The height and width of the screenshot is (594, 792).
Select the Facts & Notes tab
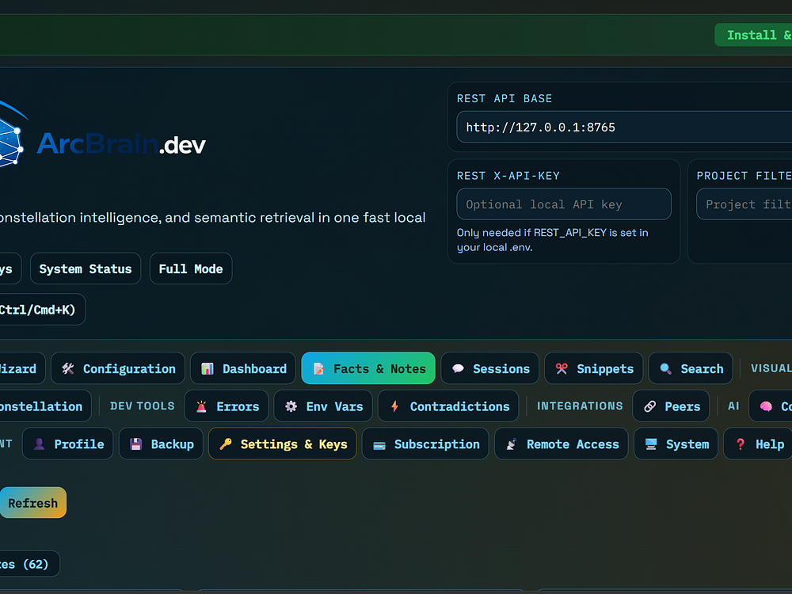[x=368, y=368]
